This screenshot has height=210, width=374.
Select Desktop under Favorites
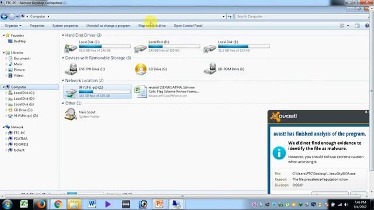(19, 41)
